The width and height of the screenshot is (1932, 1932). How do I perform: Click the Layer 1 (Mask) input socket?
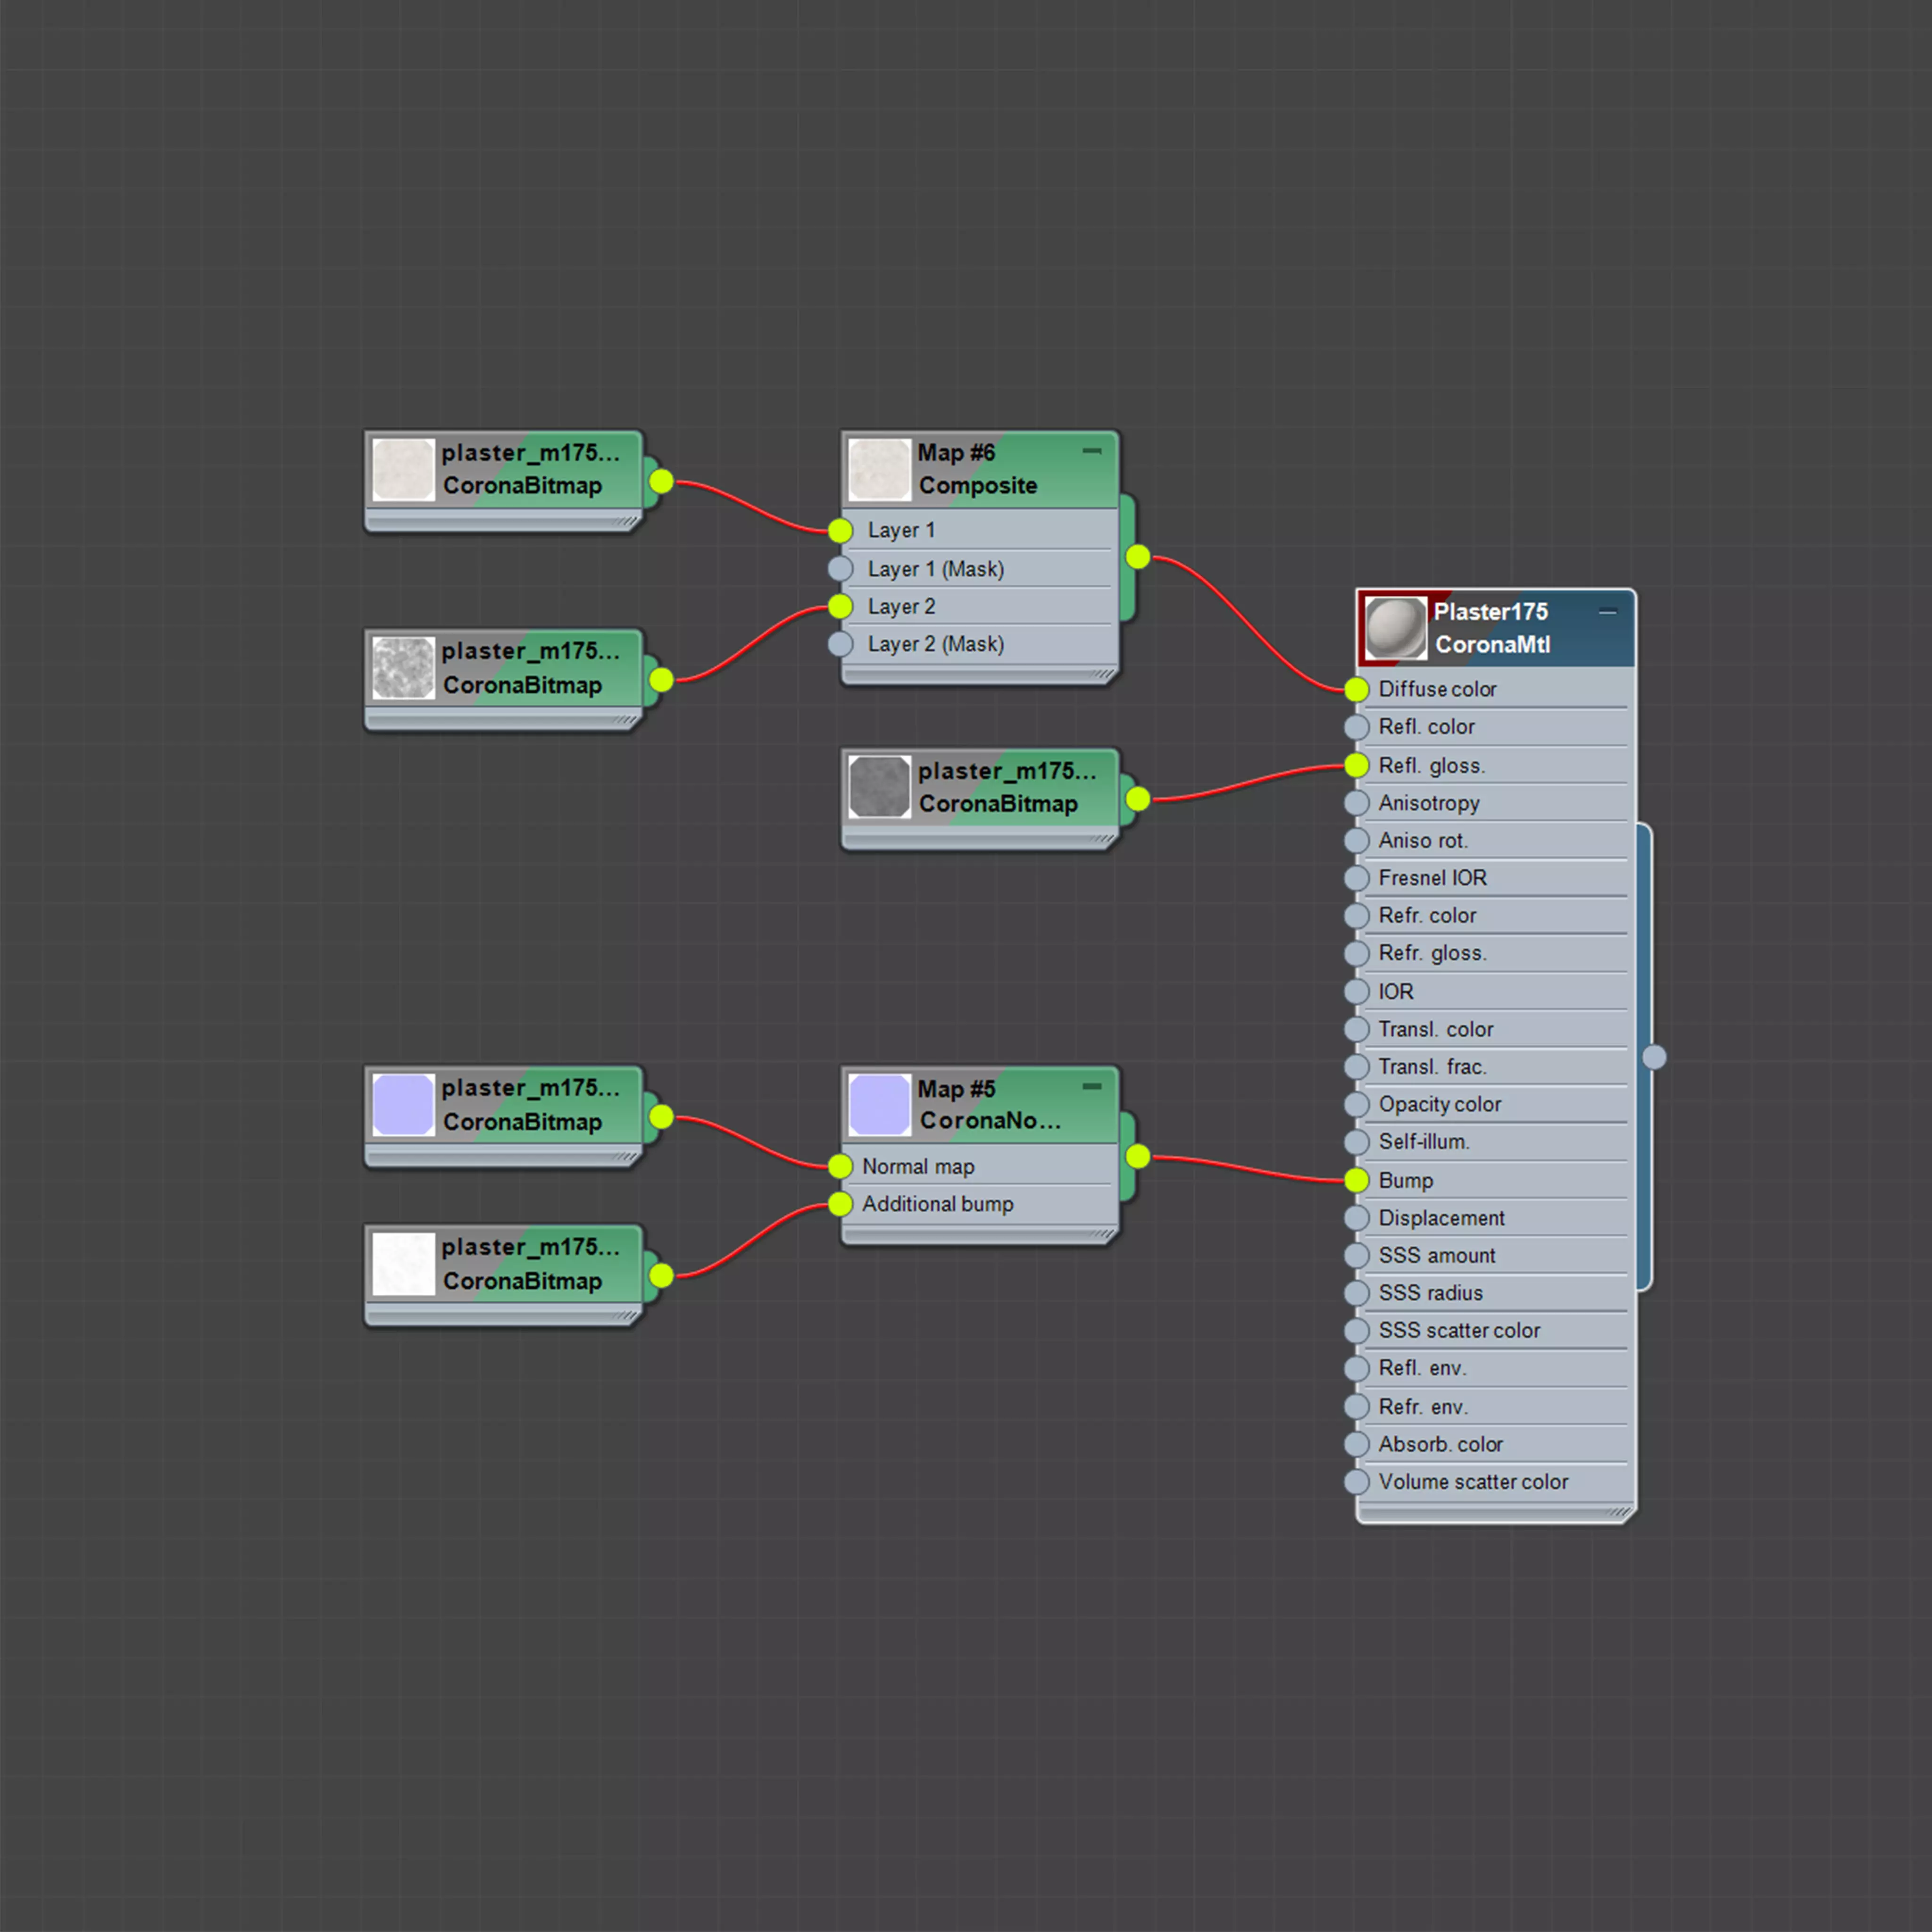(x=840, y=569)
